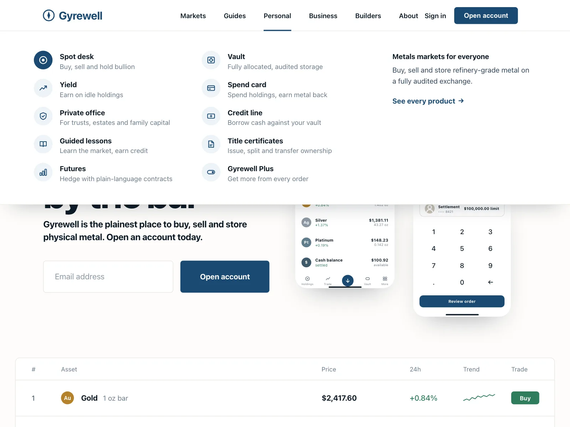Image resolution: width=570 pixels, height=427 pixels.
Task: Tap keypad digit 1
Action: click(x=434, y=232)
